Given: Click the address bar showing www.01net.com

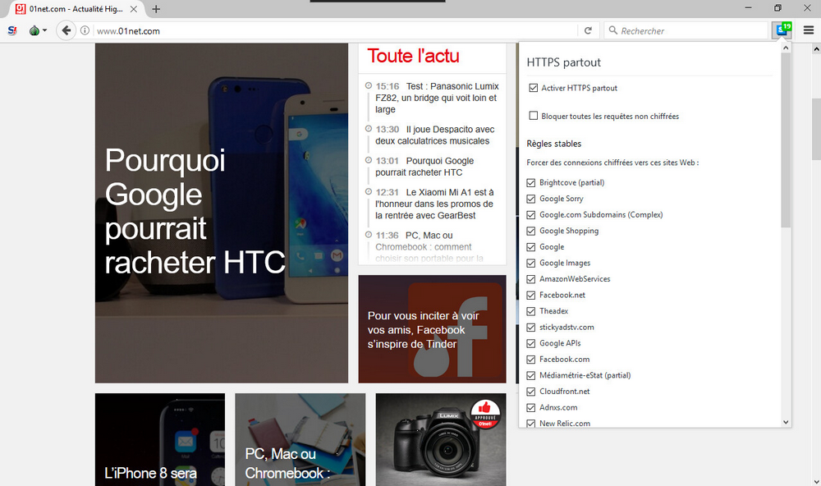Looking at the screenshot, I should coord(335,31).
